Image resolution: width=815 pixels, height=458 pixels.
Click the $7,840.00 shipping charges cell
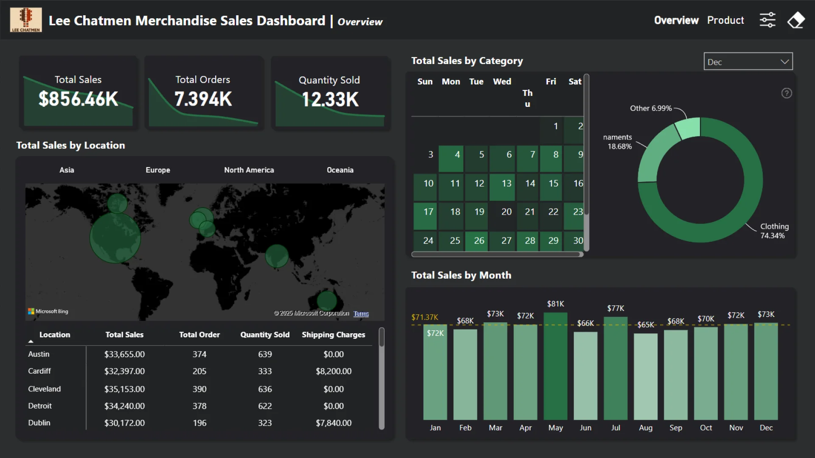[334, 423]
